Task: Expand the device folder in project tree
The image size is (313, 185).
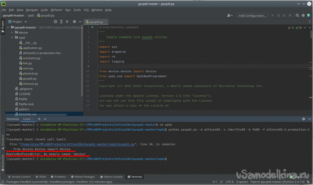Action: point(11,32)
